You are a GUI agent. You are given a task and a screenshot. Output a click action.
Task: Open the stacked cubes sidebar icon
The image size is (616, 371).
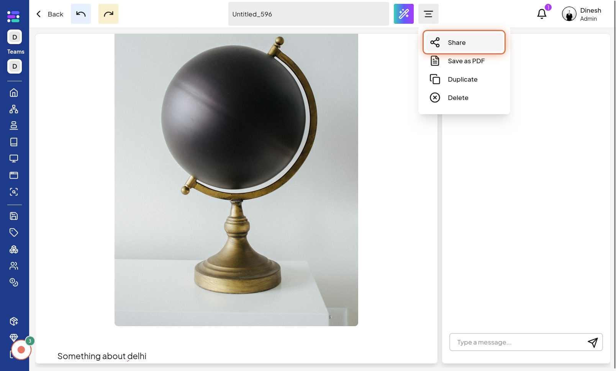point(14,250)
